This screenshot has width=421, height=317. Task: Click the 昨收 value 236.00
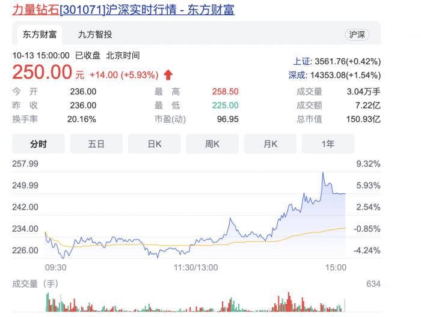tap(83, 105)
